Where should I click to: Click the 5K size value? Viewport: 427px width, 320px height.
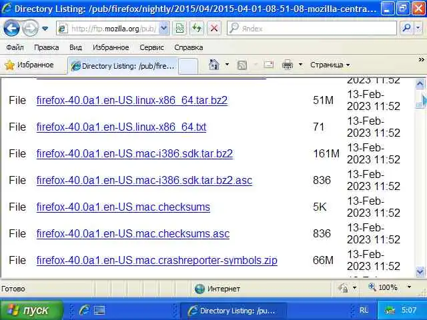320,207
